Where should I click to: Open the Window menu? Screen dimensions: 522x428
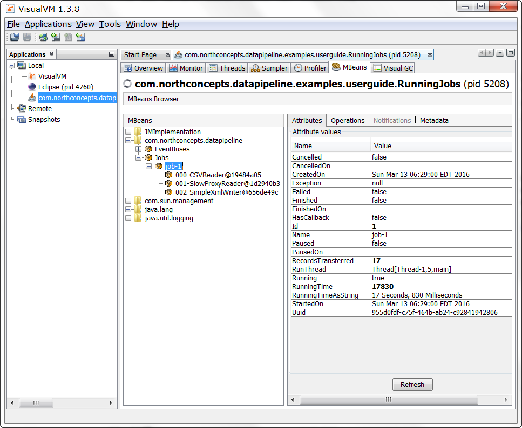pyautogui.click(x=141, y=24)
